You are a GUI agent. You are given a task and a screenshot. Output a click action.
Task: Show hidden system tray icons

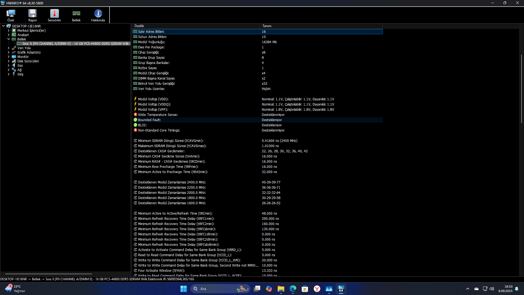(x=468, y=289)
